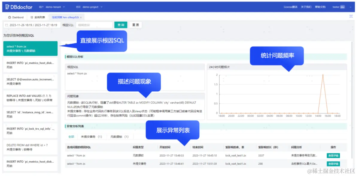The image size is (357, 176).
Task: Open the 关于我们 link
Action: click(x=306, y=7)
